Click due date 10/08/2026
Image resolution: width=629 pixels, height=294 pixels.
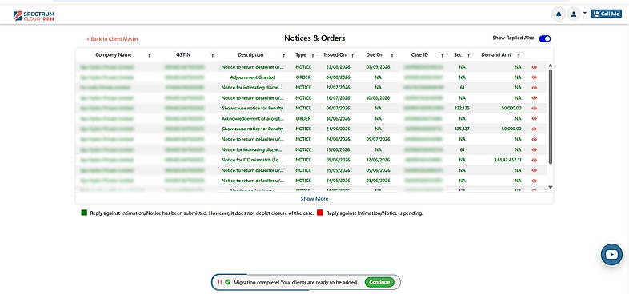[x=378, y=98]
